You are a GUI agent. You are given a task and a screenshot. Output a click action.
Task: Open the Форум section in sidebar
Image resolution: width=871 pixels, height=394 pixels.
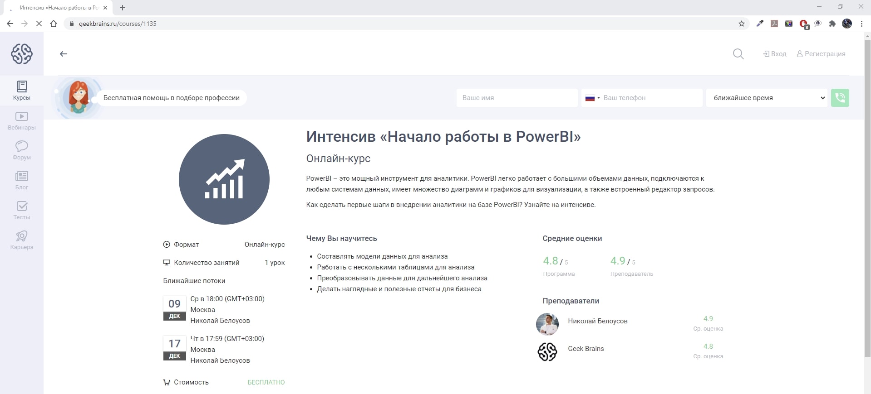point(22,151)
